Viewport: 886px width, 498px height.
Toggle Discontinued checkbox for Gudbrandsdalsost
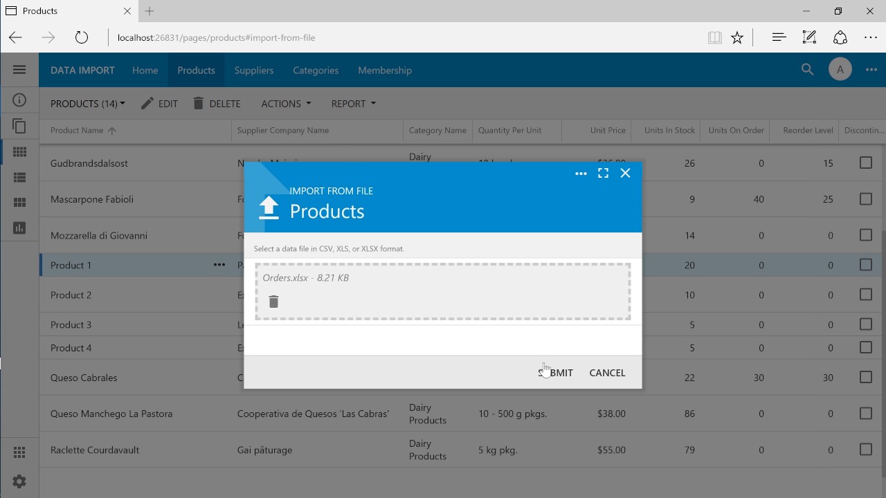[865, 163]
